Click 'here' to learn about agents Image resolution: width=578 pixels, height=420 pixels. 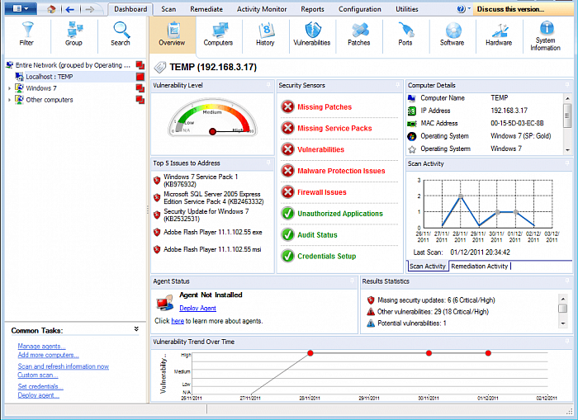pos(178,321)
